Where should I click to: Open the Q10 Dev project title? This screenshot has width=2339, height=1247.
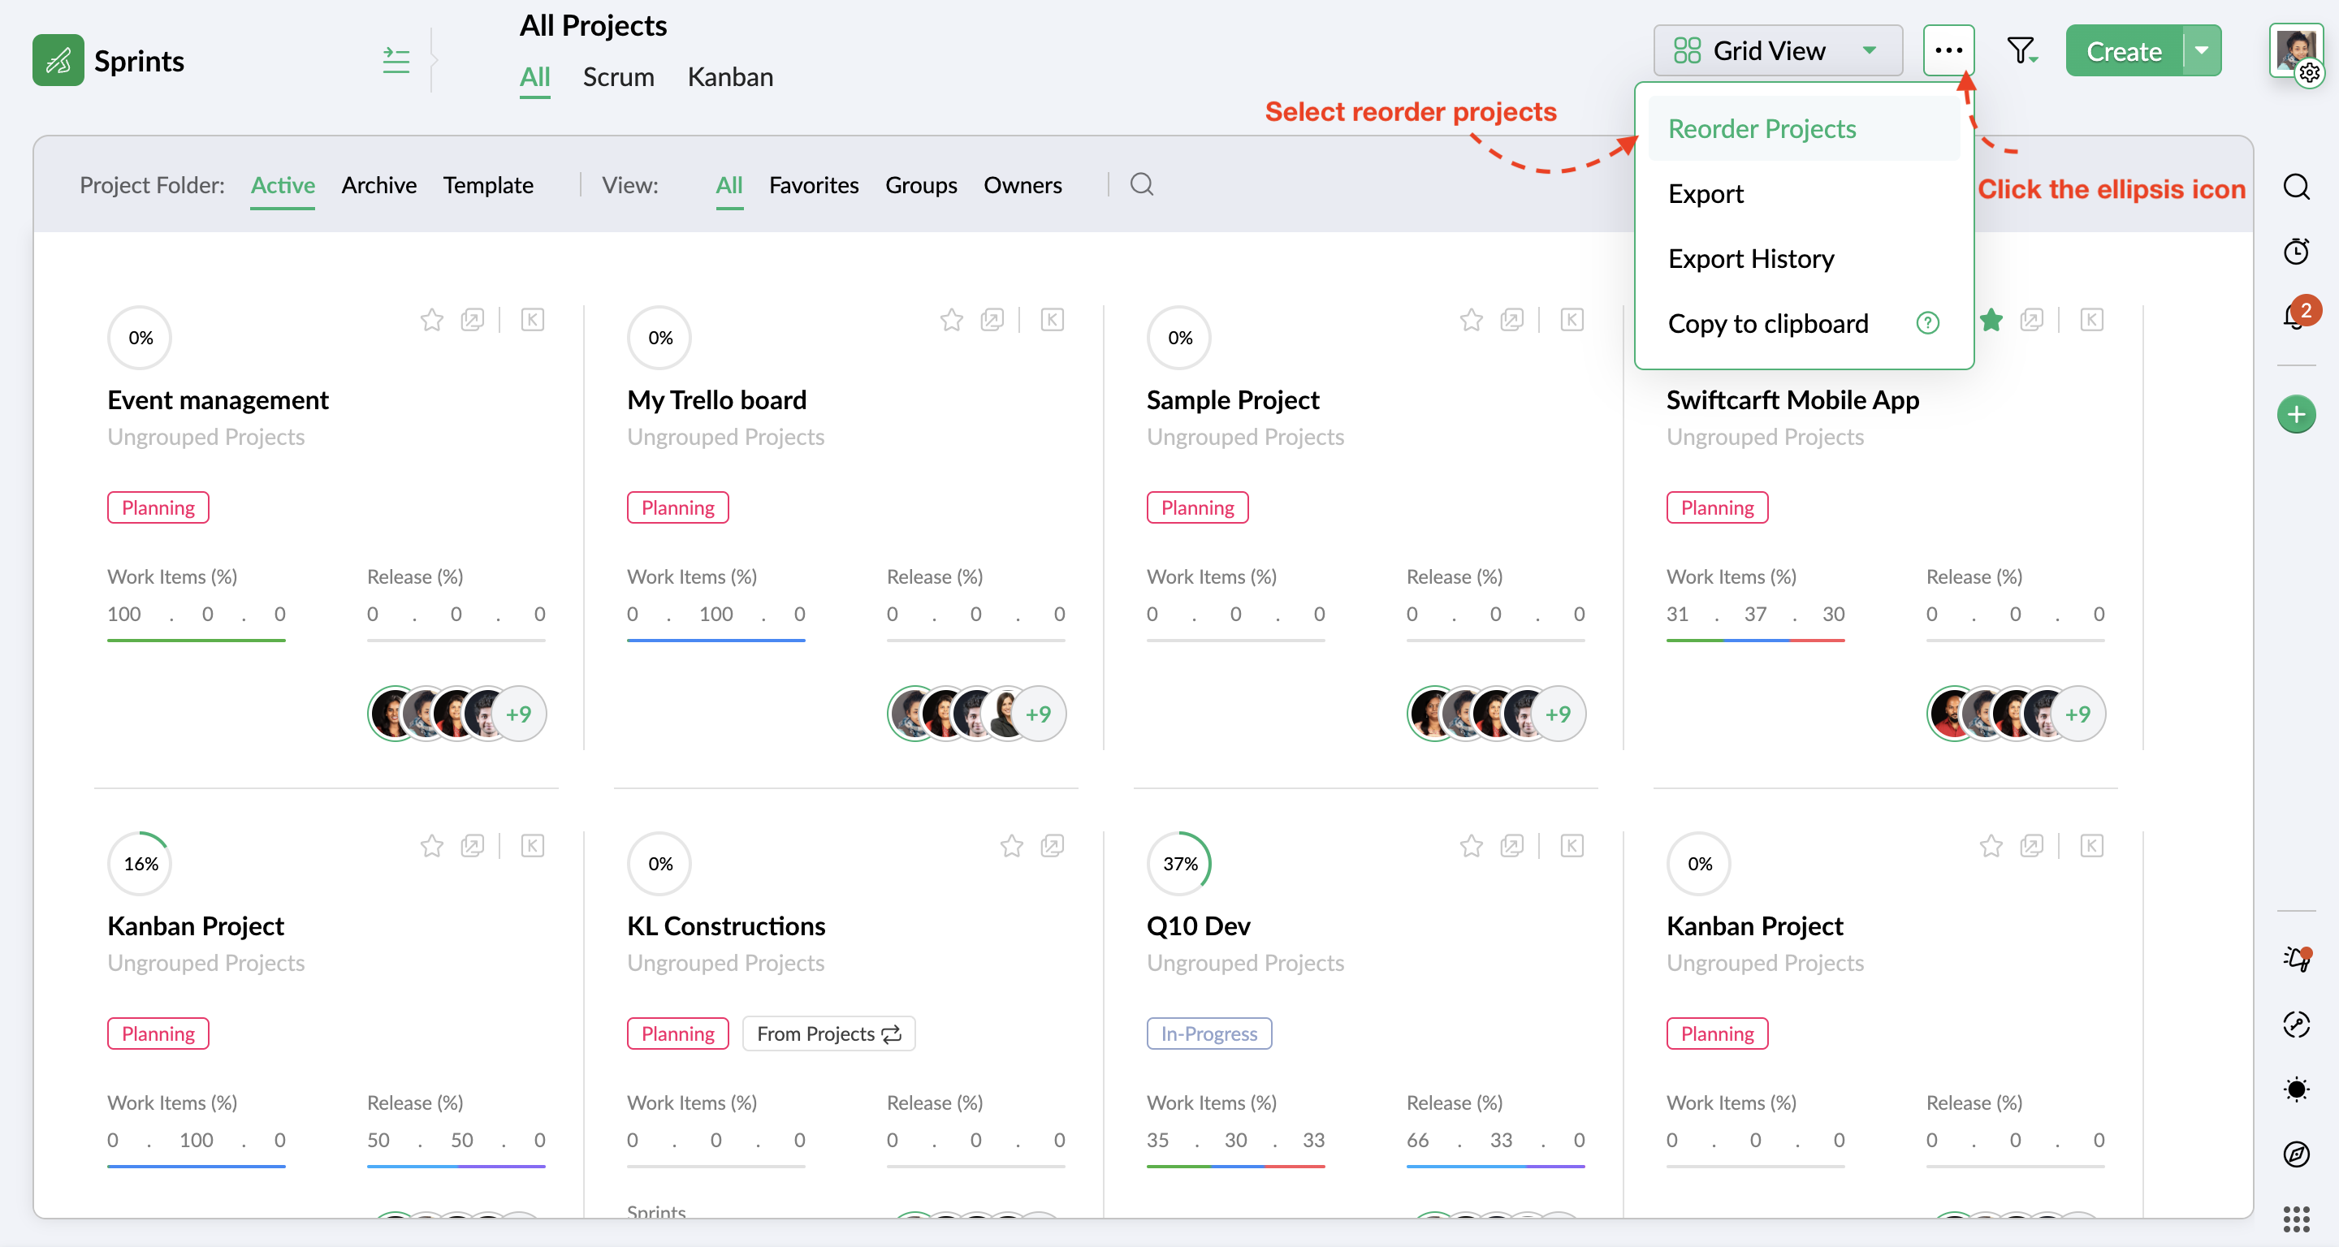pos(1198,926)
